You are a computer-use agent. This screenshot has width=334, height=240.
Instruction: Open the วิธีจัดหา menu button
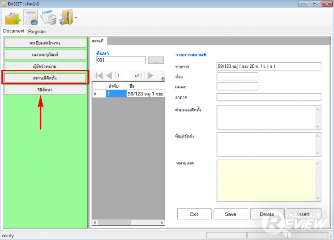click(45, 90)
